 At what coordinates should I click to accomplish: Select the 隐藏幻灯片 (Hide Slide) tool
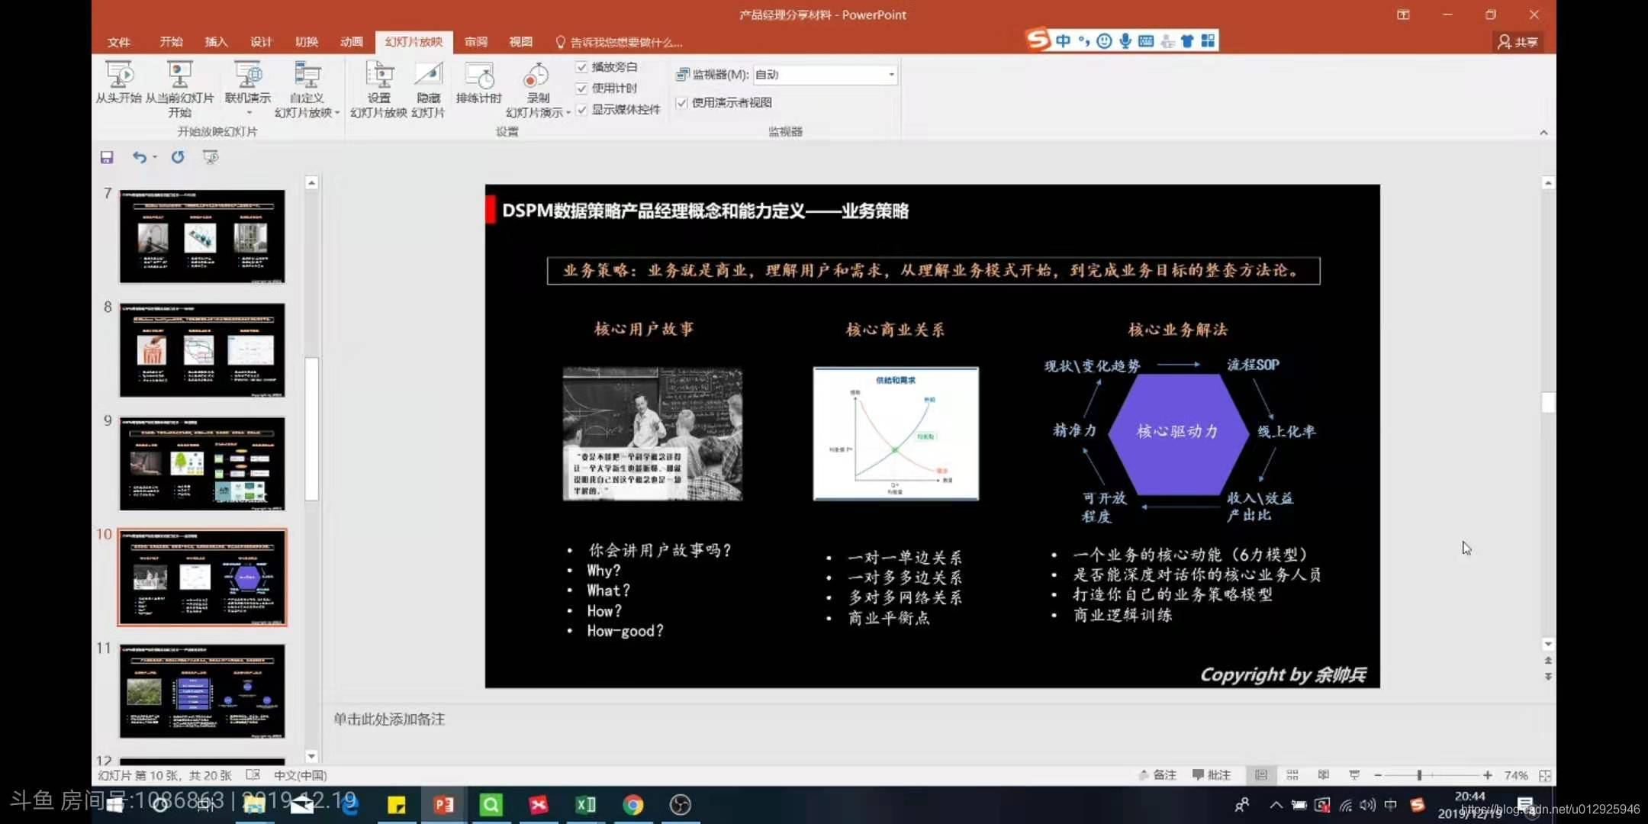[428, 85]
